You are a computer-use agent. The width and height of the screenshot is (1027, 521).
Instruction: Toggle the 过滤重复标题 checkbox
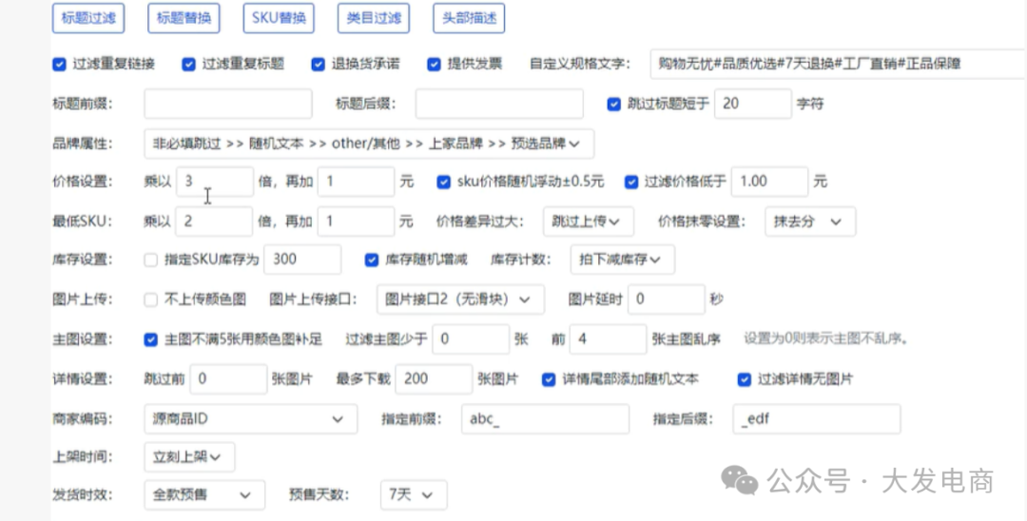(x=188, y=64)
